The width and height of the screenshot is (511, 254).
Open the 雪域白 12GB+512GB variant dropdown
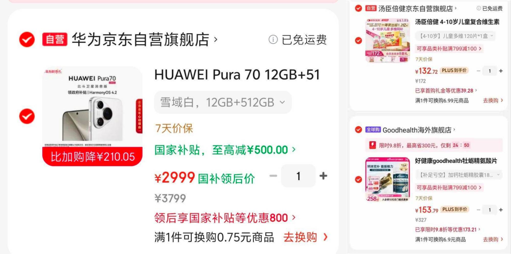223,102
